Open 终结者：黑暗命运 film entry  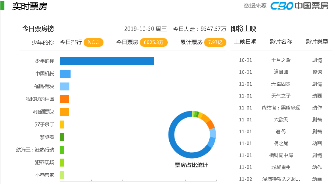tap(281, 108)
